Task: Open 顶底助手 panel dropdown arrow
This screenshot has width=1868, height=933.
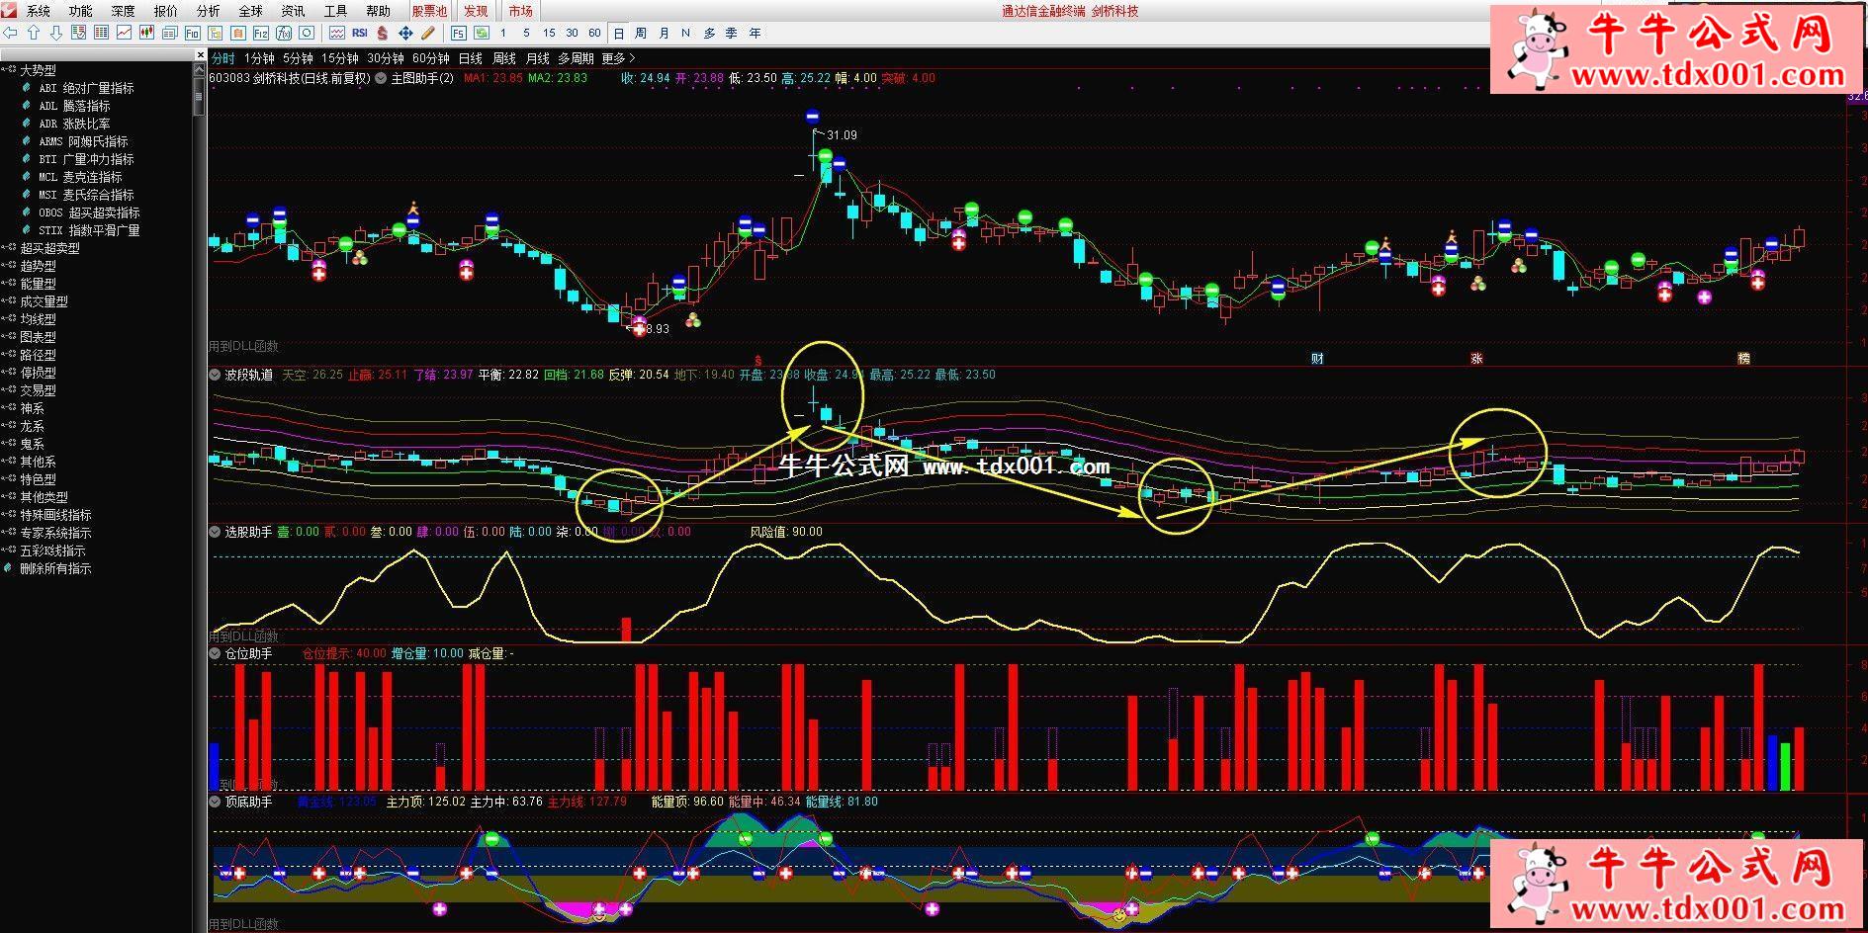Action: (x=215, y=802)
